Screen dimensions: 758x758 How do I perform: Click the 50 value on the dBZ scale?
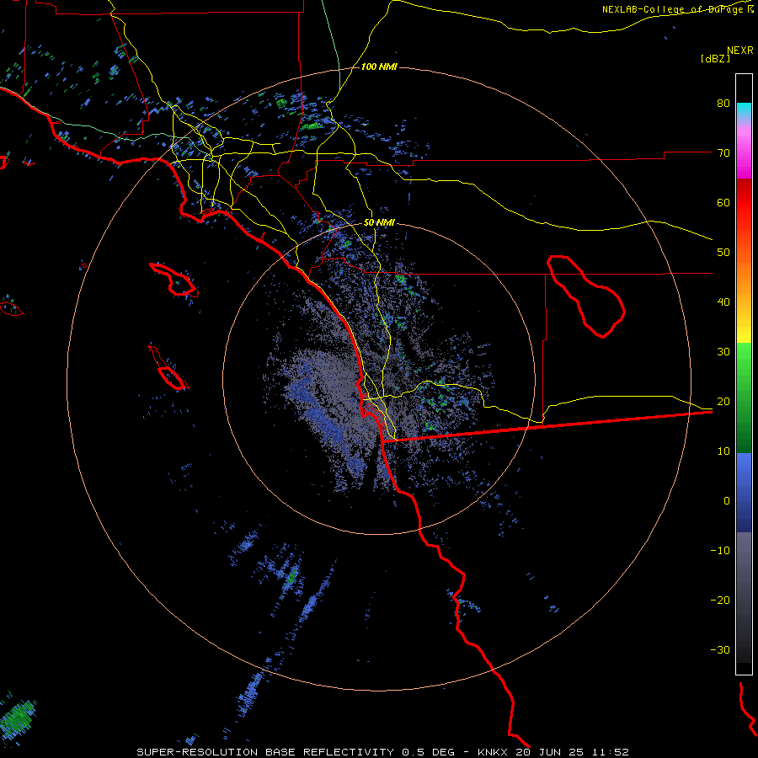tap(723, 253)
